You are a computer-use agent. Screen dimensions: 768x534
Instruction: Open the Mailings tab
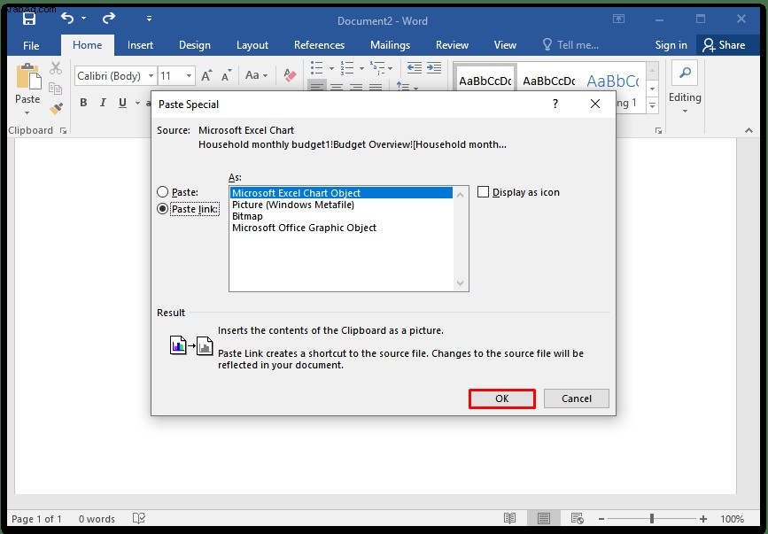390,45
